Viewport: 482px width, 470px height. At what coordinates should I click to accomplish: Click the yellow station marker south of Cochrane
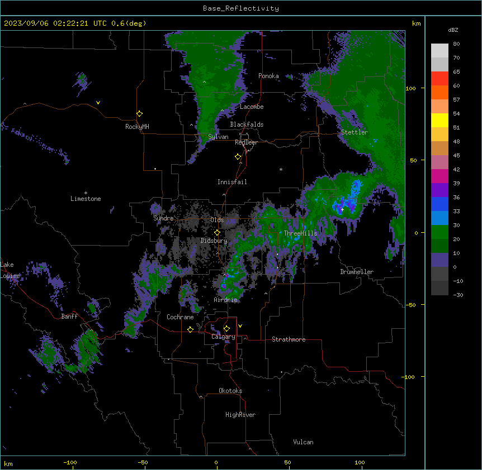click(190, 329)
